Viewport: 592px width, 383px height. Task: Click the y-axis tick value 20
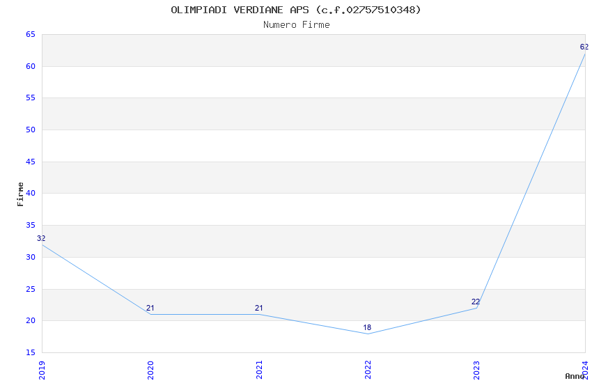(x=31, y=321)
